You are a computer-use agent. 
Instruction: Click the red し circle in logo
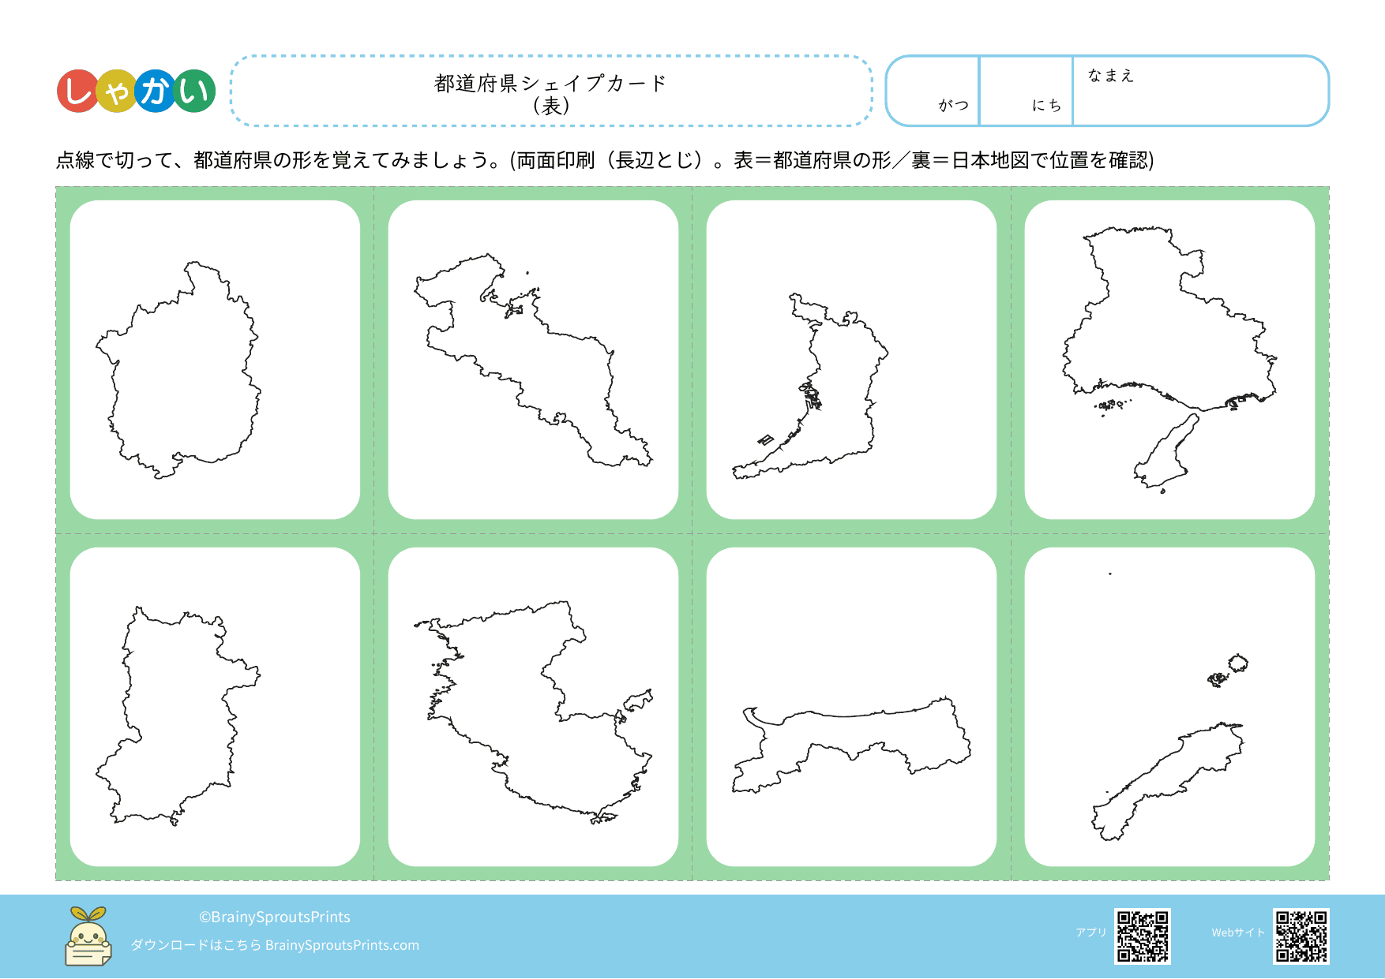pyautogui.click(x=77, y=91)
